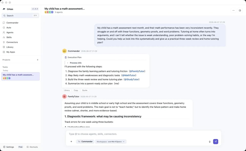
Task: Open the Skills icon in sidebar
Action: tap(4, 37)
